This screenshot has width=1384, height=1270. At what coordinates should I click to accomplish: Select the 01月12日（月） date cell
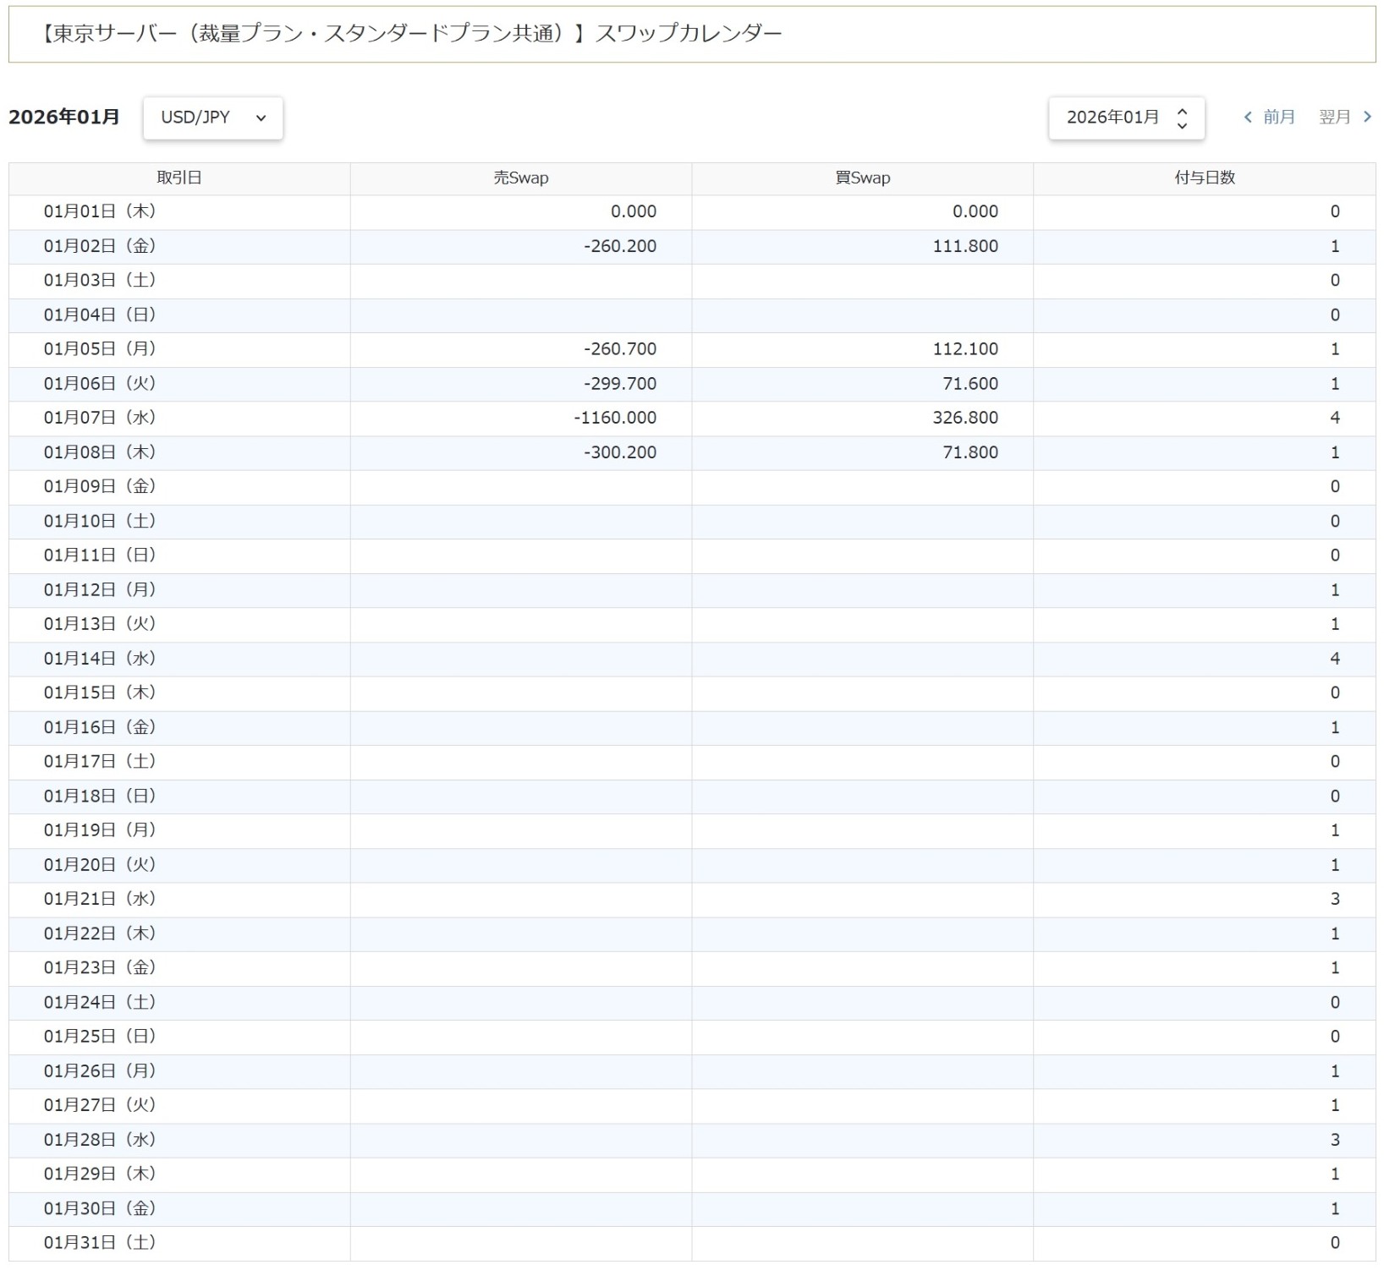(179, 590)
